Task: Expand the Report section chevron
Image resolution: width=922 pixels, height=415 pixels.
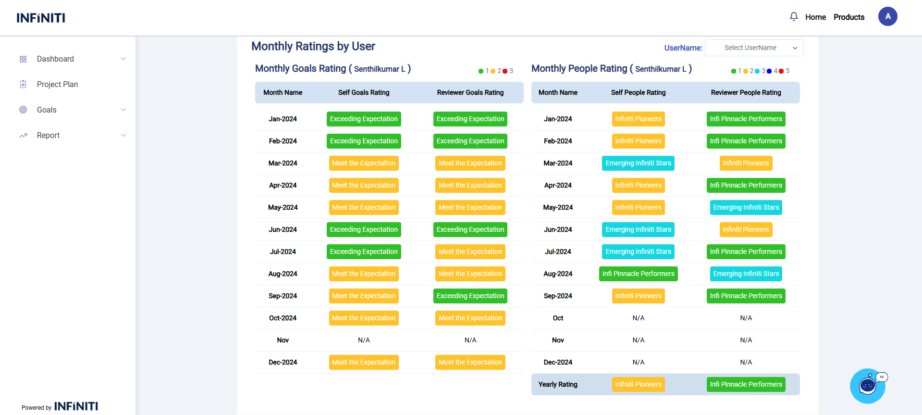Action: (123, 136)
